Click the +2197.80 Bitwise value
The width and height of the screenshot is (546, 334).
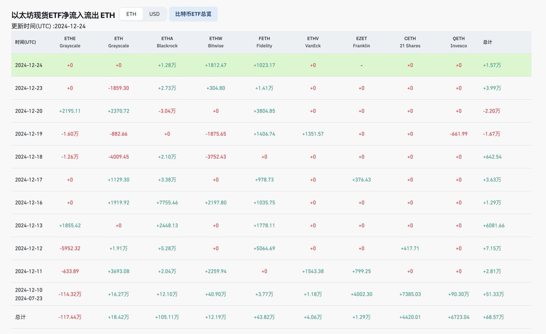pyautogui.click(x=216, y=202)
